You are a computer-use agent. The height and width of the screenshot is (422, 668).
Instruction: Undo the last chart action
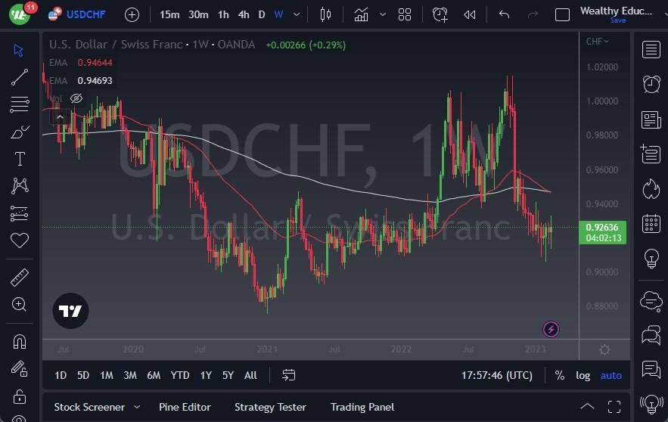click(x=504, y=15)
